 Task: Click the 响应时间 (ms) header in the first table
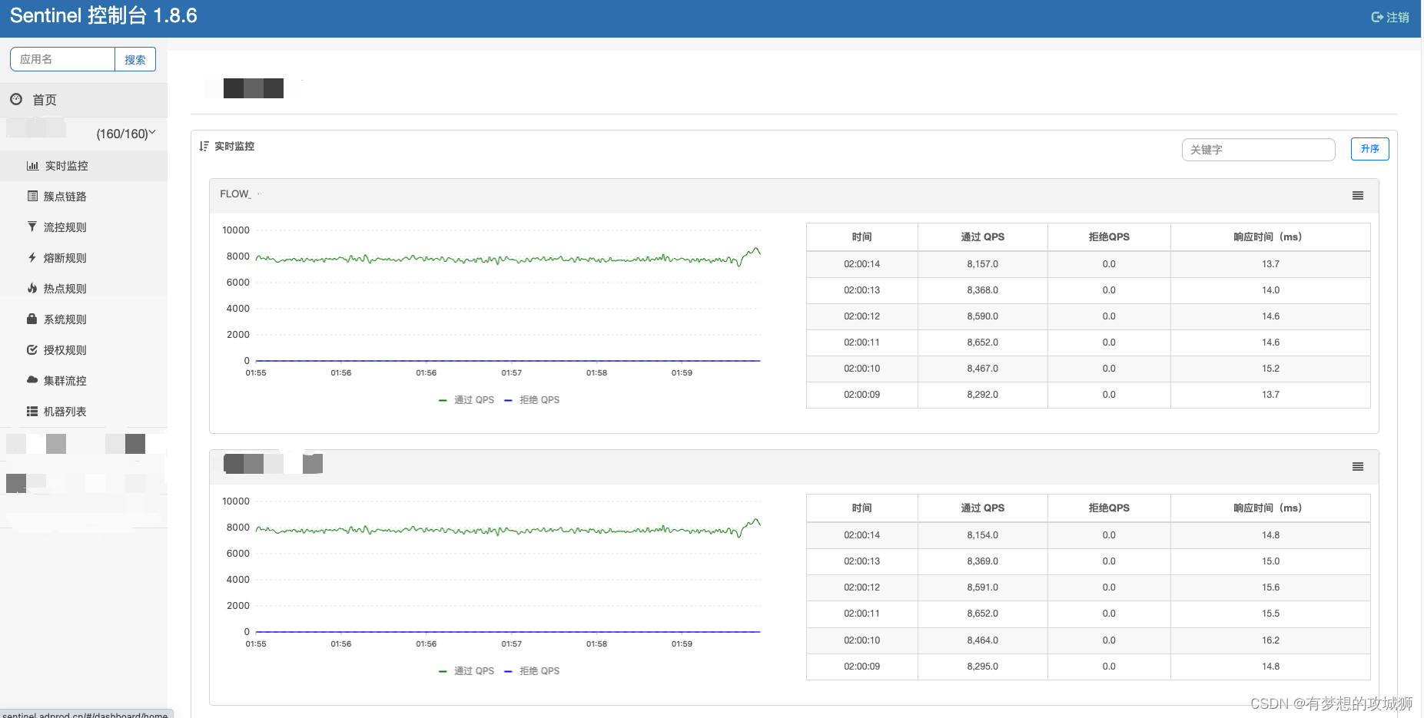coord(1270,237)
